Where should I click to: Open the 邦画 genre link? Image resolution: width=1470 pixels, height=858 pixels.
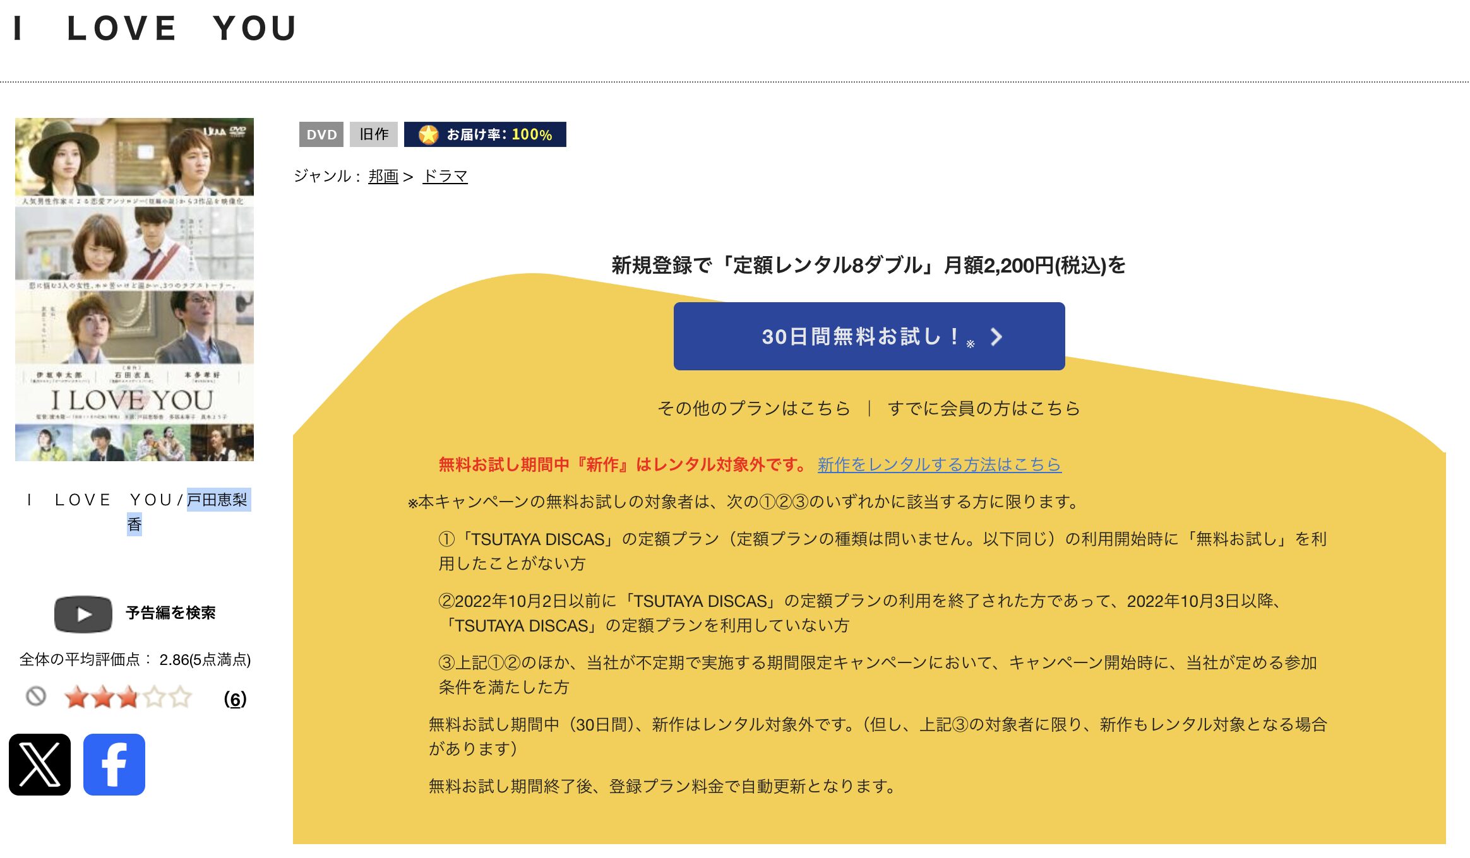click(383, 176)
